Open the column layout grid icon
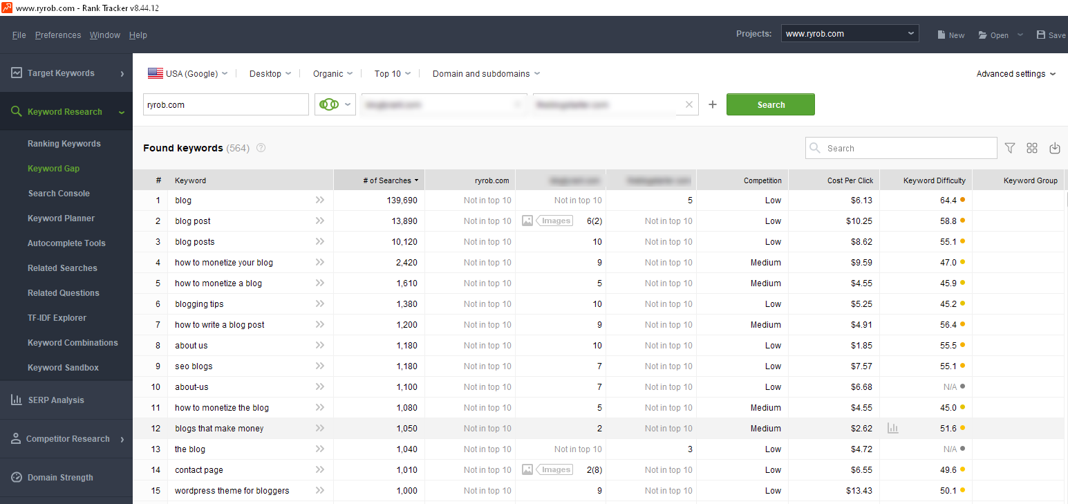The width and height of the screenshot is (1068, 504). click(x=1032, y=148)
